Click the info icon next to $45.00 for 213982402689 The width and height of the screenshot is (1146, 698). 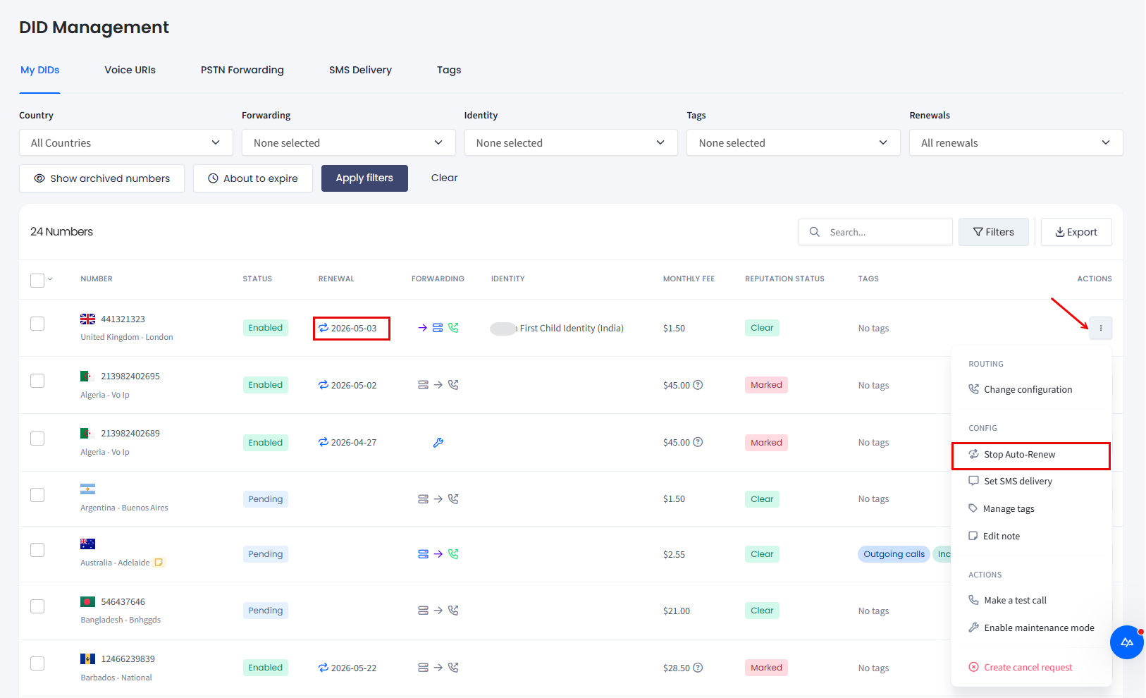pos(698,442)
